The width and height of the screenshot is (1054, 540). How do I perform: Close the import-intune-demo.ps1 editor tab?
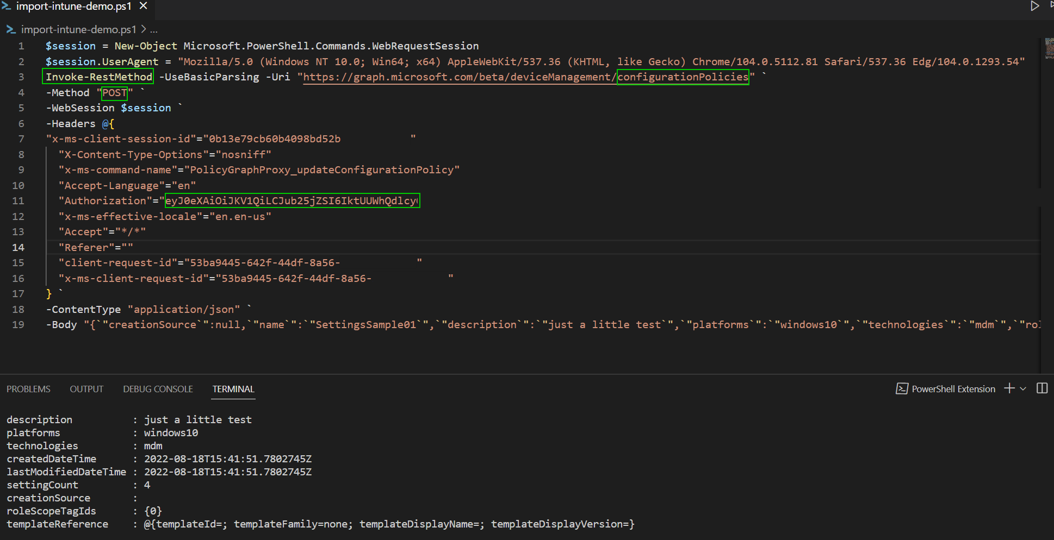[144, 6]
